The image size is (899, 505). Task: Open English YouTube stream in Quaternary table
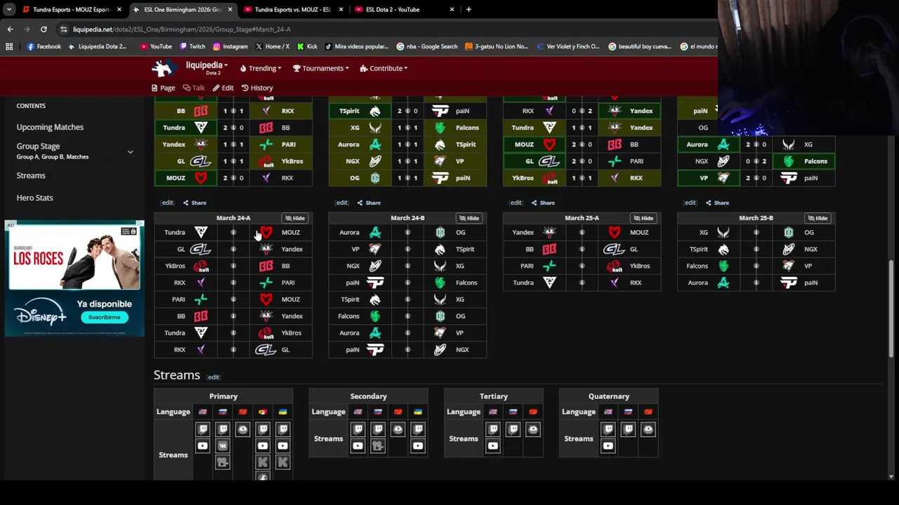coord(608,445)
